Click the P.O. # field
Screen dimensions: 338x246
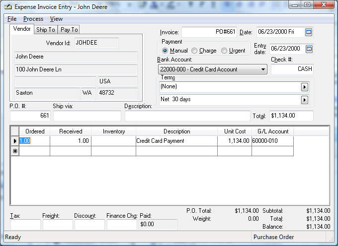coord(30,116)
